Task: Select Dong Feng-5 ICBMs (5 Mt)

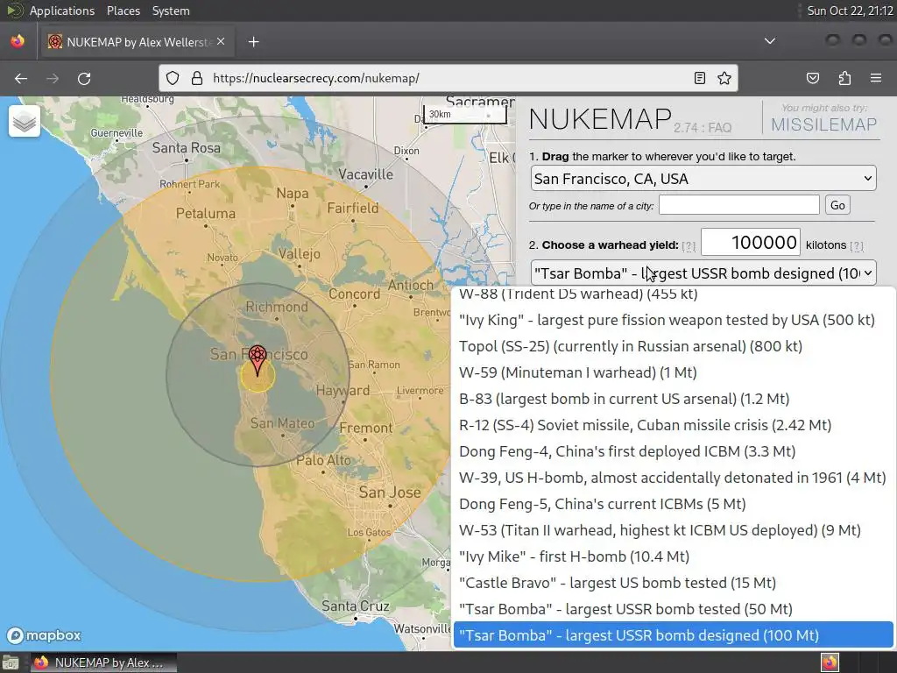Action: 674,504
